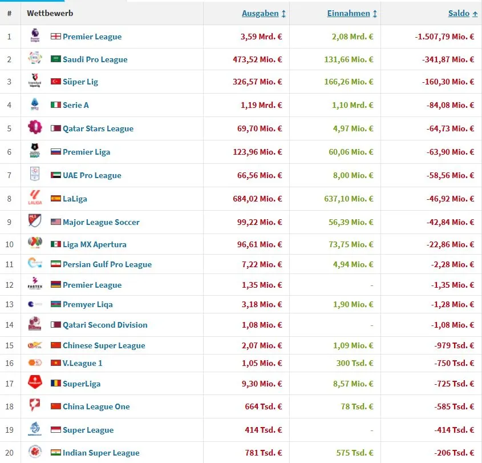Click the Major League Soccer logo
482x463 pixels.
tap(35, 220)
